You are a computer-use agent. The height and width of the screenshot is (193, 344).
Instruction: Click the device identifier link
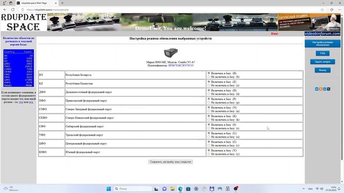181,65
